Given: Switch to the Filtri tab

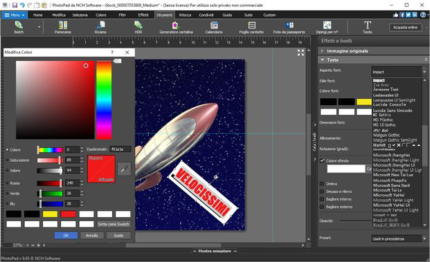Looking at the screenshot, I should (122, 15).
